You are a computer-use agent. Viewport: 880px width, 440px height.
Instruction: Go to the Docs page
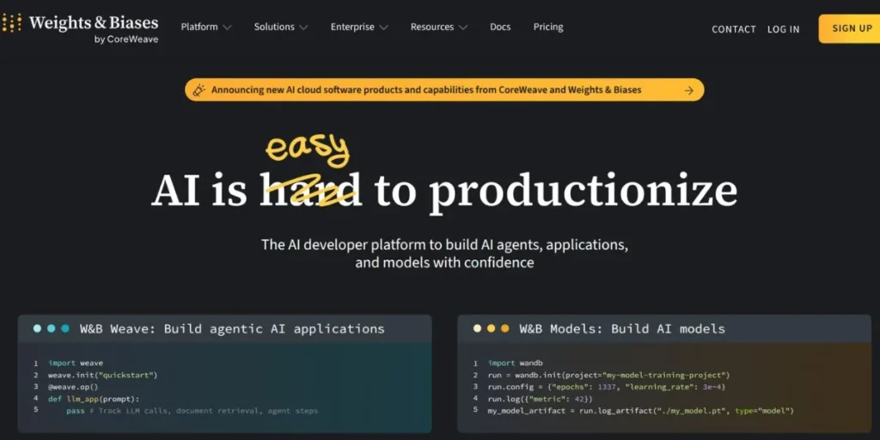500,27
